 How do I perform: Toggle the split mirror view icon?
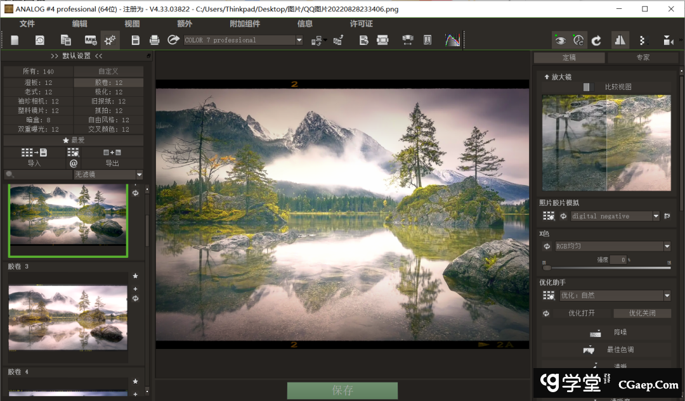[x=620, y=40]
